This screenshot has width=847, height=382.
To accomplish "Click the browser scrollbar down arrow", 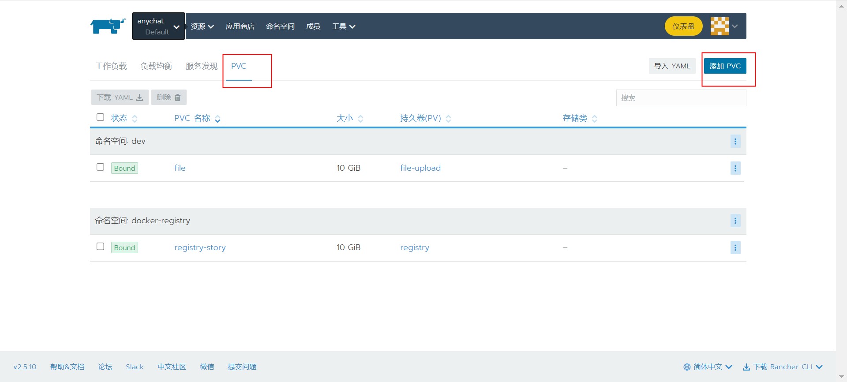I will tap(841, 378).
